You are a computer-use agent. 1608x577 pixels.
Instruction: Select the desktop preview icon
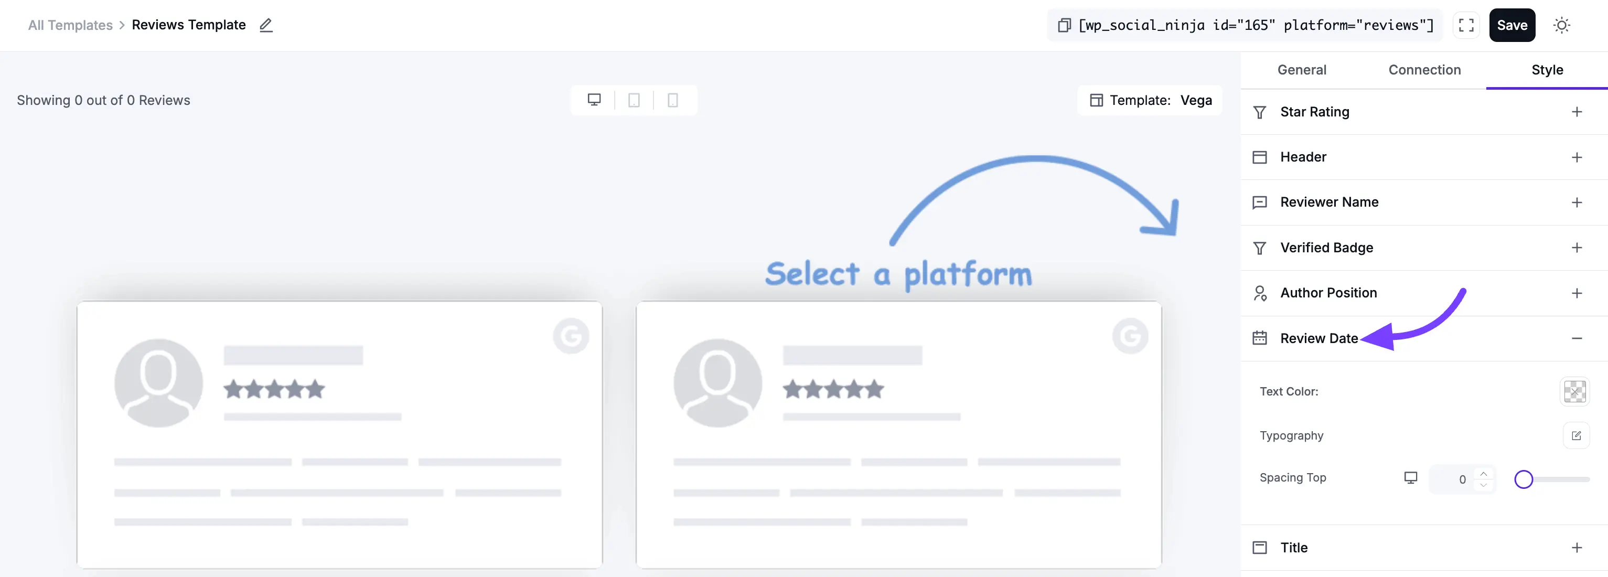pos(594,100)
